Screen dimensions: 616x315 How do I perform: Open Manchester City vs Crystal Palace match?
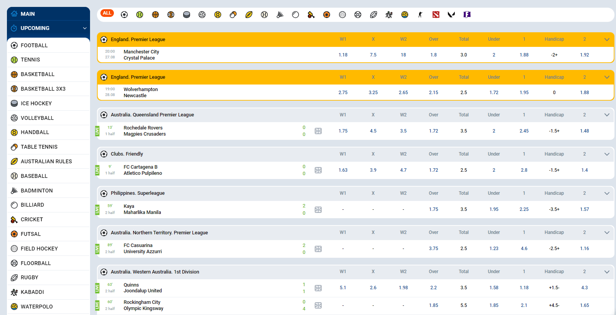coord(141,55)
